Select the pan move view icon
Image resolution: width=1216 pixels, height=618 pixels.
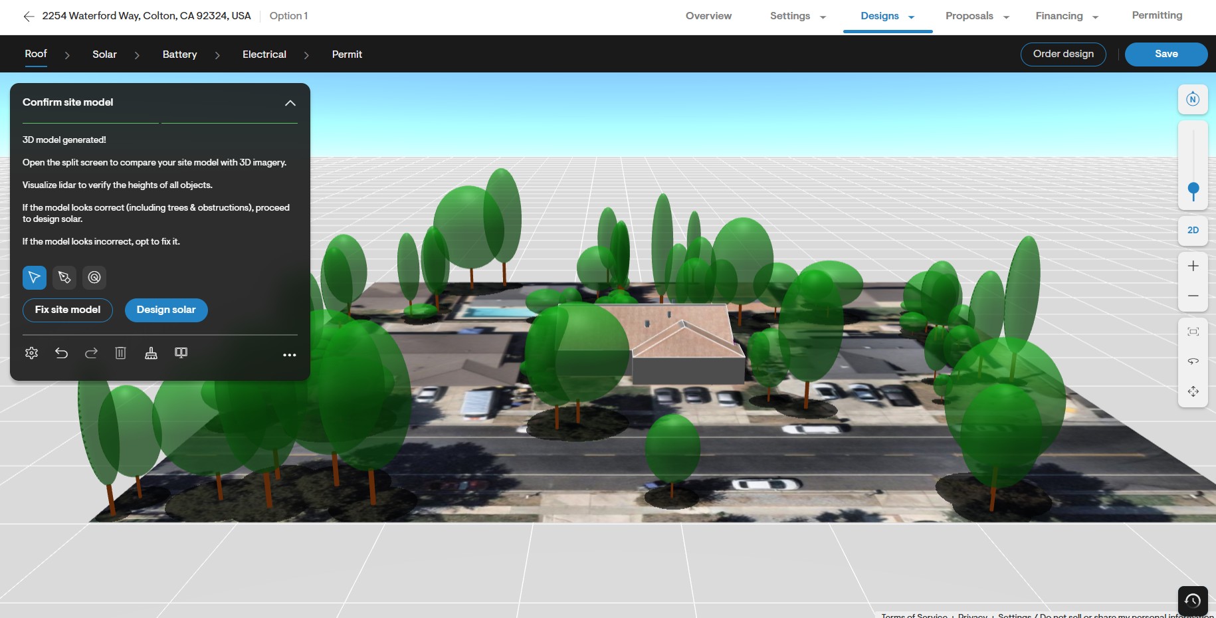coord(1193,391)
